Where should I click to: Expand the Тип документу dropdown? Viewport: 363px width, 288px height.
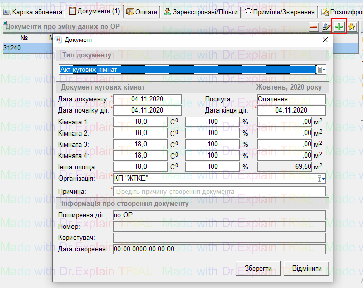(322, 70)
